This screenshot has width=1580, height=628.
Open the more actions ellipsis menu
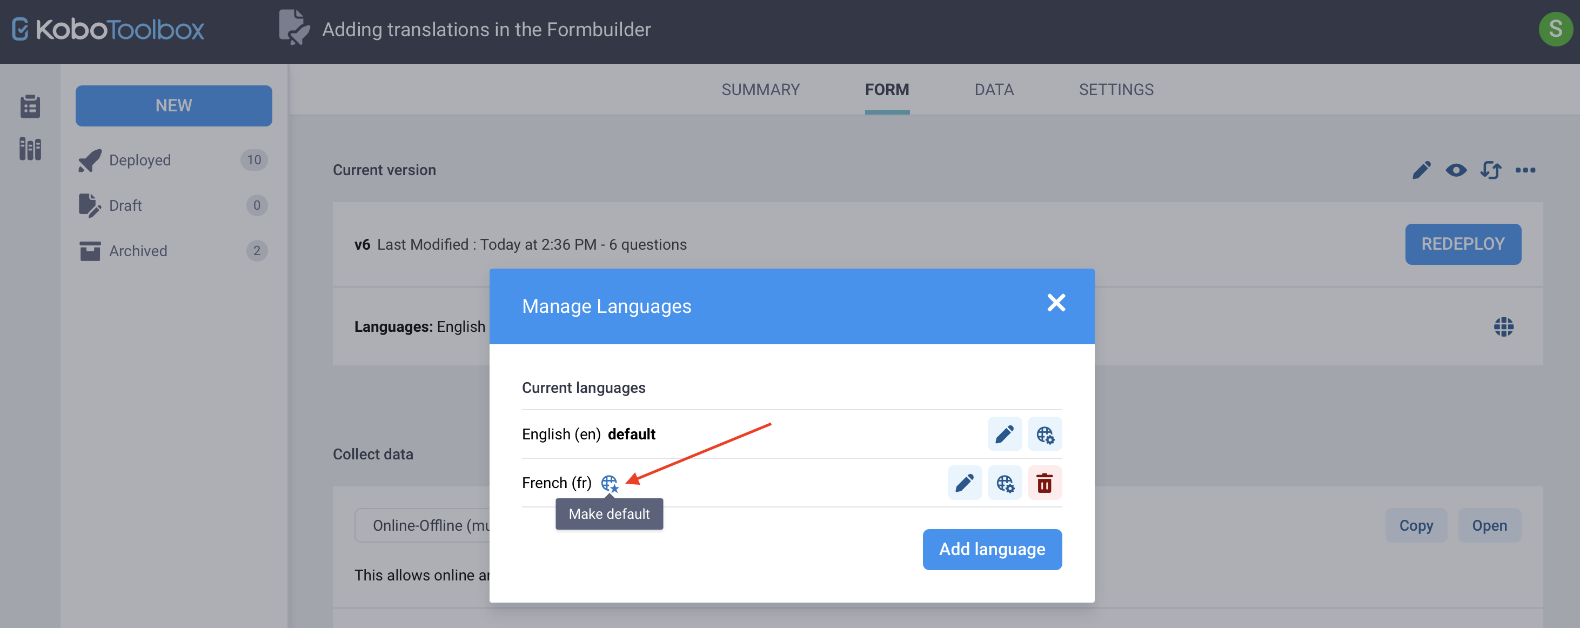[1527, 170]
